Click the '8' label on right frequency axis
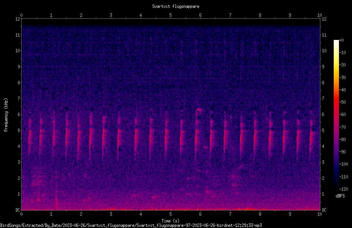Image resolution: width=352 pixels, height=228 pixels. pyautogui.click(x=323, y=83)
